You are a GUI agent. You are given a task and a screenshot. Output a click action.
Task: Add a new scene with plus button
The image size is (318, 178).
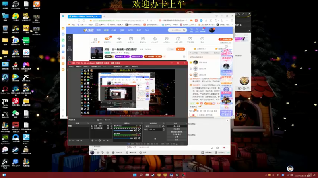coord(70,140)
